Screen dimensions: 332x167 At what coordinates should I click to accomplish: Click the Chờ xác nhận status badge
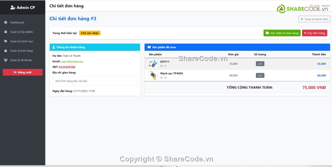coord(90,33)
